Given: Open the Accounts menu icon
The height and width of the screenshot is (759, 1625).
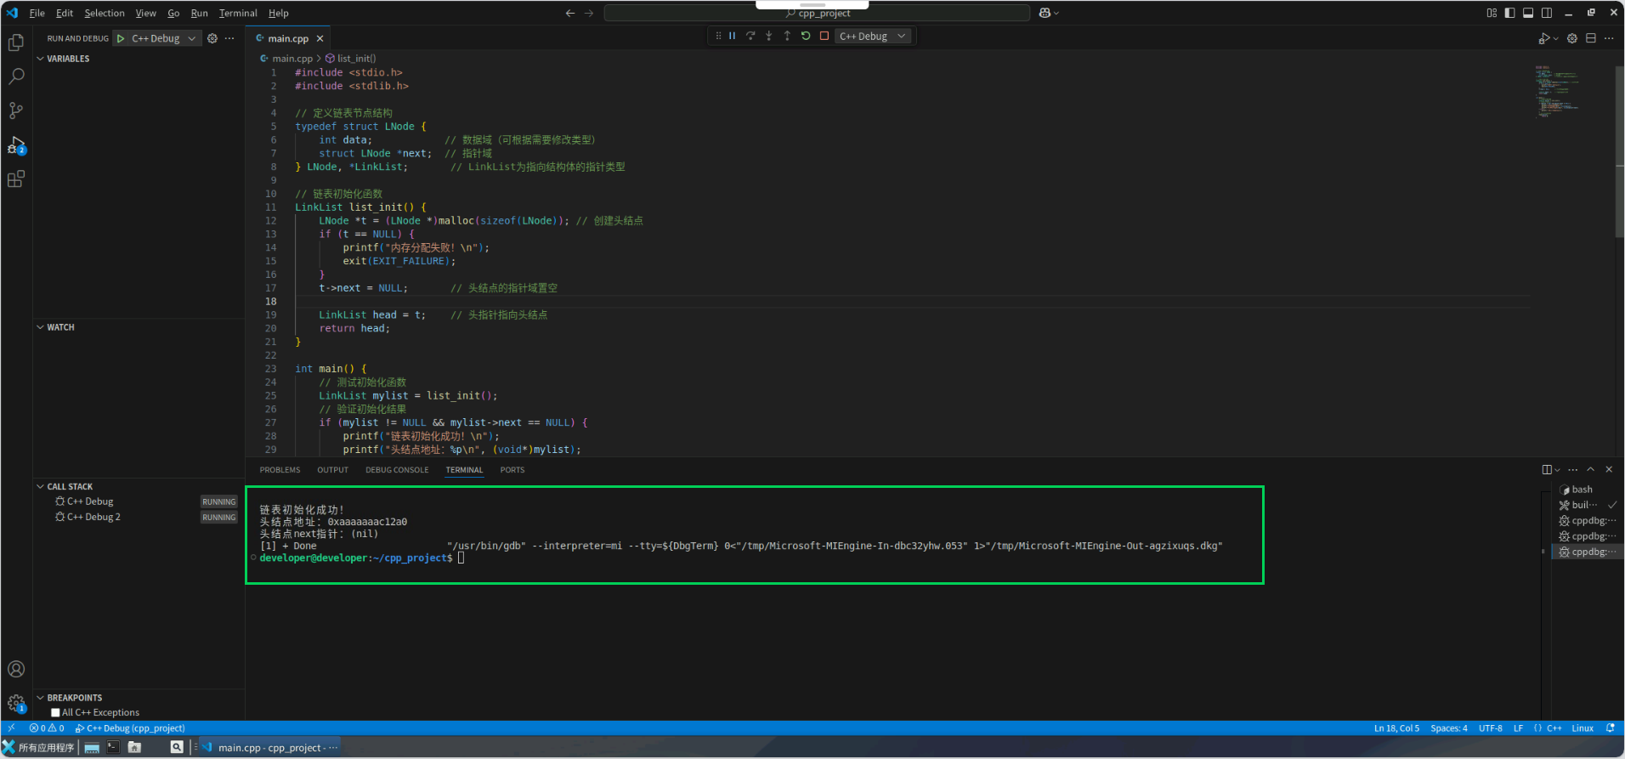Looking at the screenshot, I should click(16, 669).
